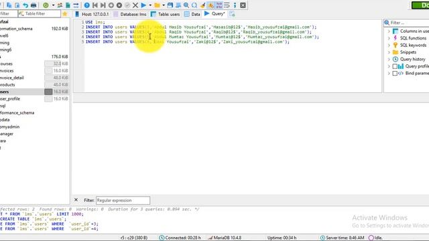
Task: Click the green Export as SQL icon
Action: coord(68,5)
